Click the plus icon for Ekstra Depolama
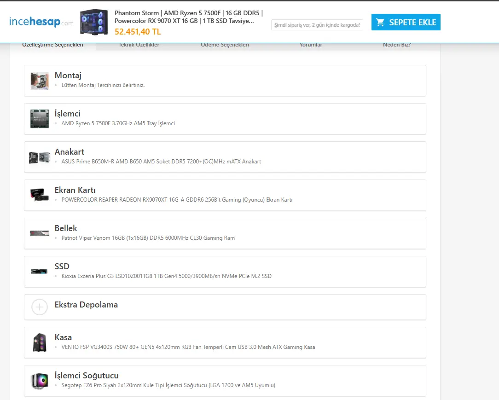Image resolution: width=499 pixels, height=400 pixels. coord(40,307)
